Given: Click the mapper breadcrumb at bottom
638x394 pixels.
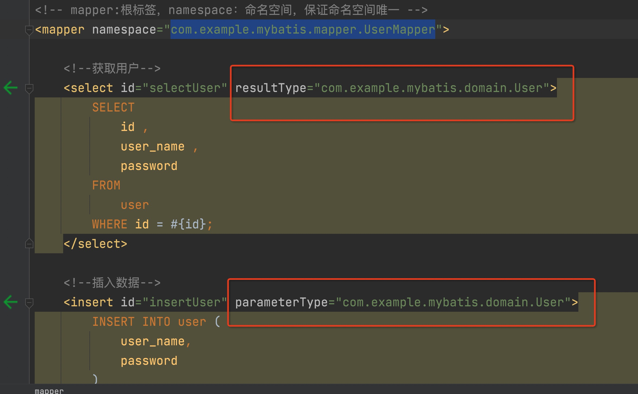Looking at the screenshot, I should [x=49, y=391].
